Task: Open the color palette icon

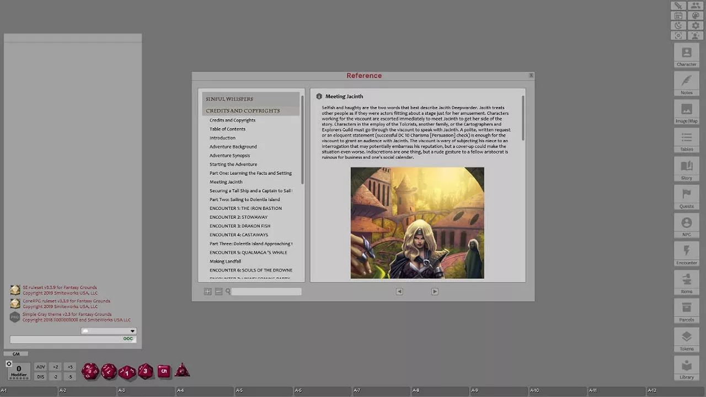Action: tap(695, 15)
